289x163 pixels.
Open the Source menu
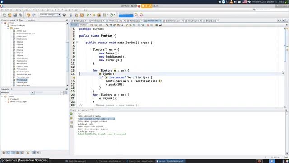[x=28, y=10]
